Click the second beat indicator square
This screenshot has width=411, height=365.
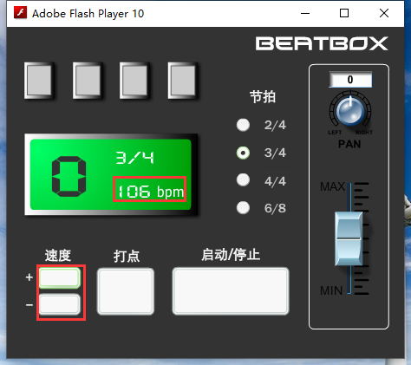pyautogui.click(x=88, y=81)
